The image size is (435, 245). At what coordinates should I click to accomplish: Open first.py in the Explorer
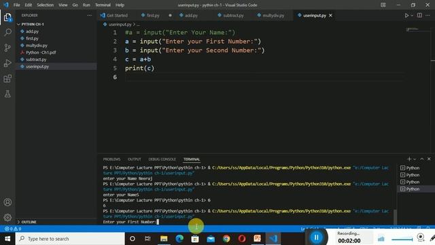(32, 38)
